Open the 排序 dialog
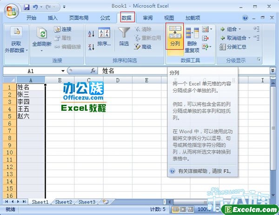This screenshot has height=215, width=279. [x=104, y=37]
